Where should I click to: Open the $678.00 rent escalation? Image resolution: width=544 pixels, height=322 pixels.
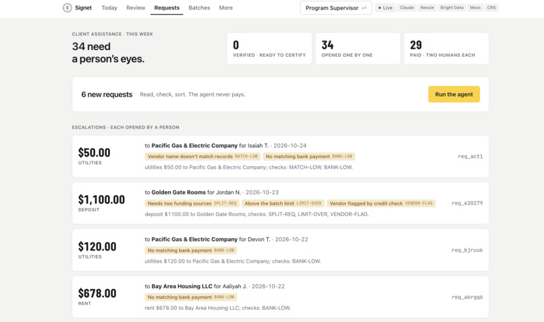click(280, 297)
